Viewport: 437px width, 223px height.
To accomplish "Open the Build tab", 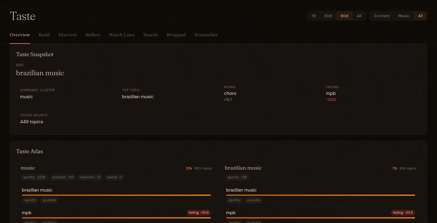I will click(x=44, y=35).
